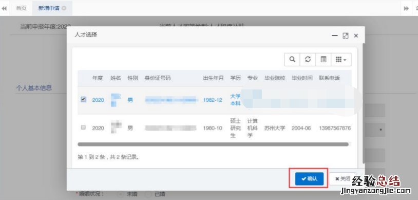Click the 大学本科 education cell
This screenshot has height=200, width=418.
tap(235, 100)
